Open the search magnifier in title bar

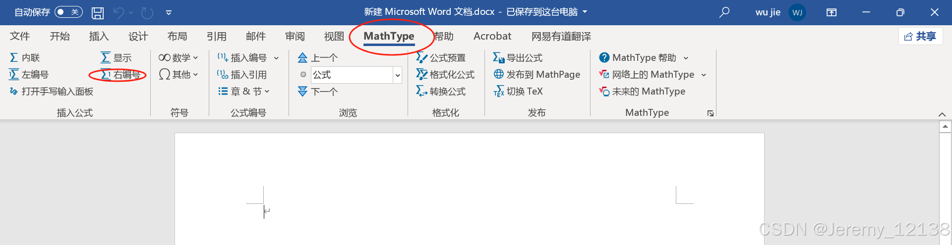724,12
